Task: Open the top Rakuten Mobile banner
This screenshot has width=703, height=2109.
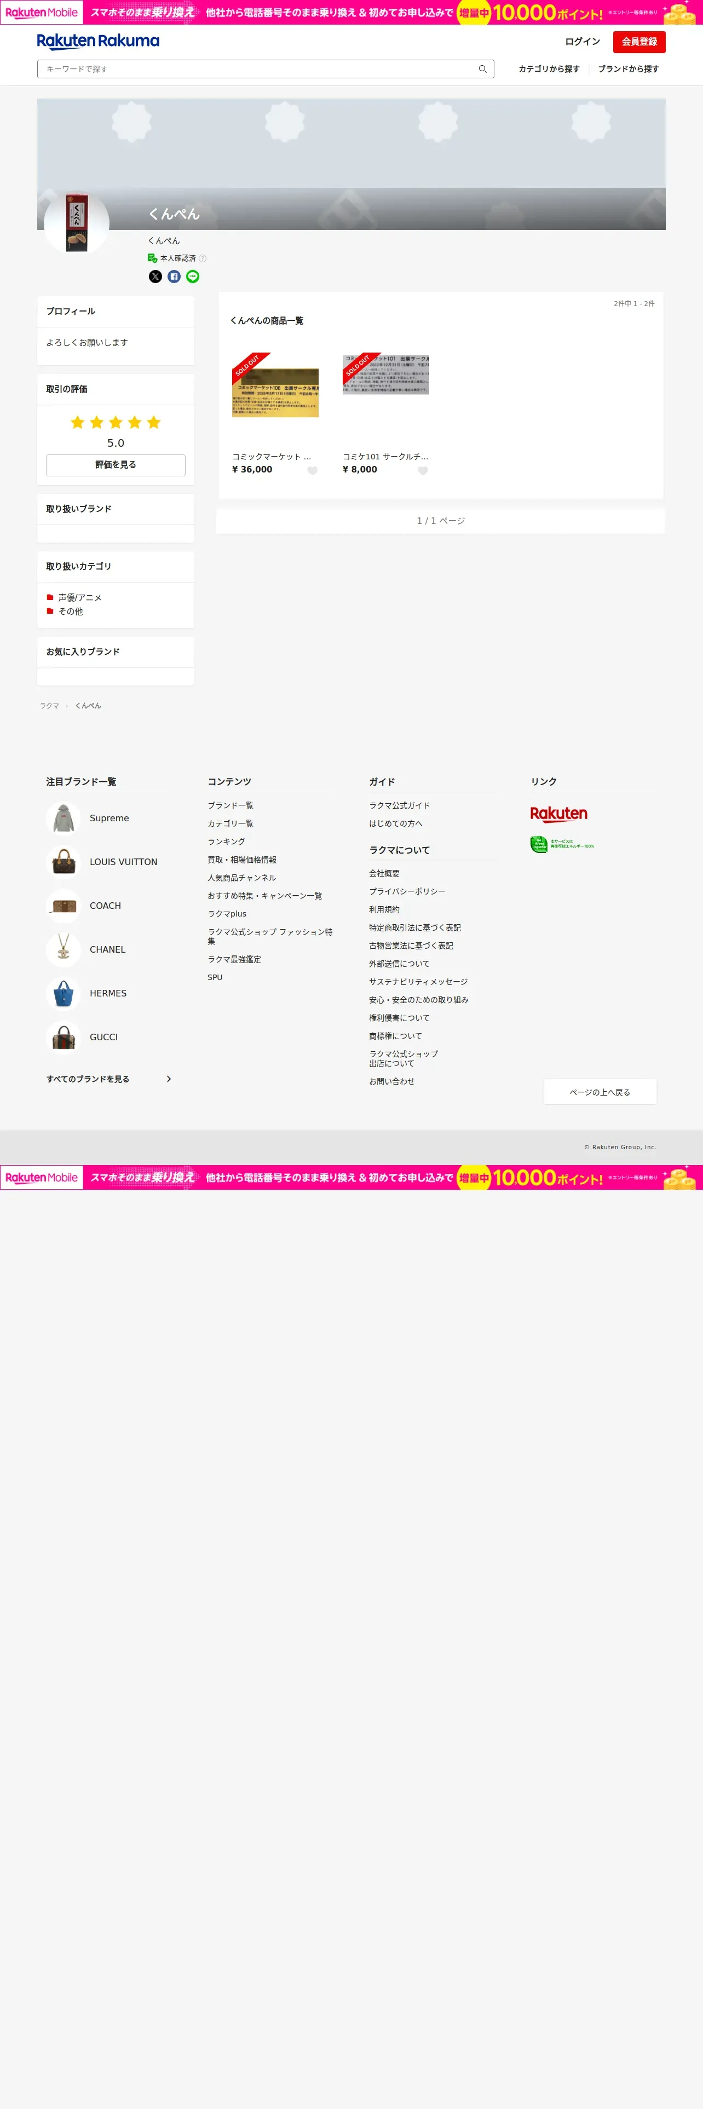Action: (351, 12)
